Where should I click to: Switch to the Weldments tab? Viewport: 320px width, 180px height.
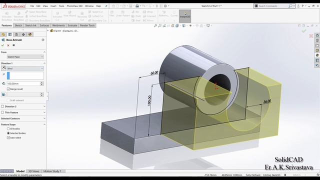58,25
